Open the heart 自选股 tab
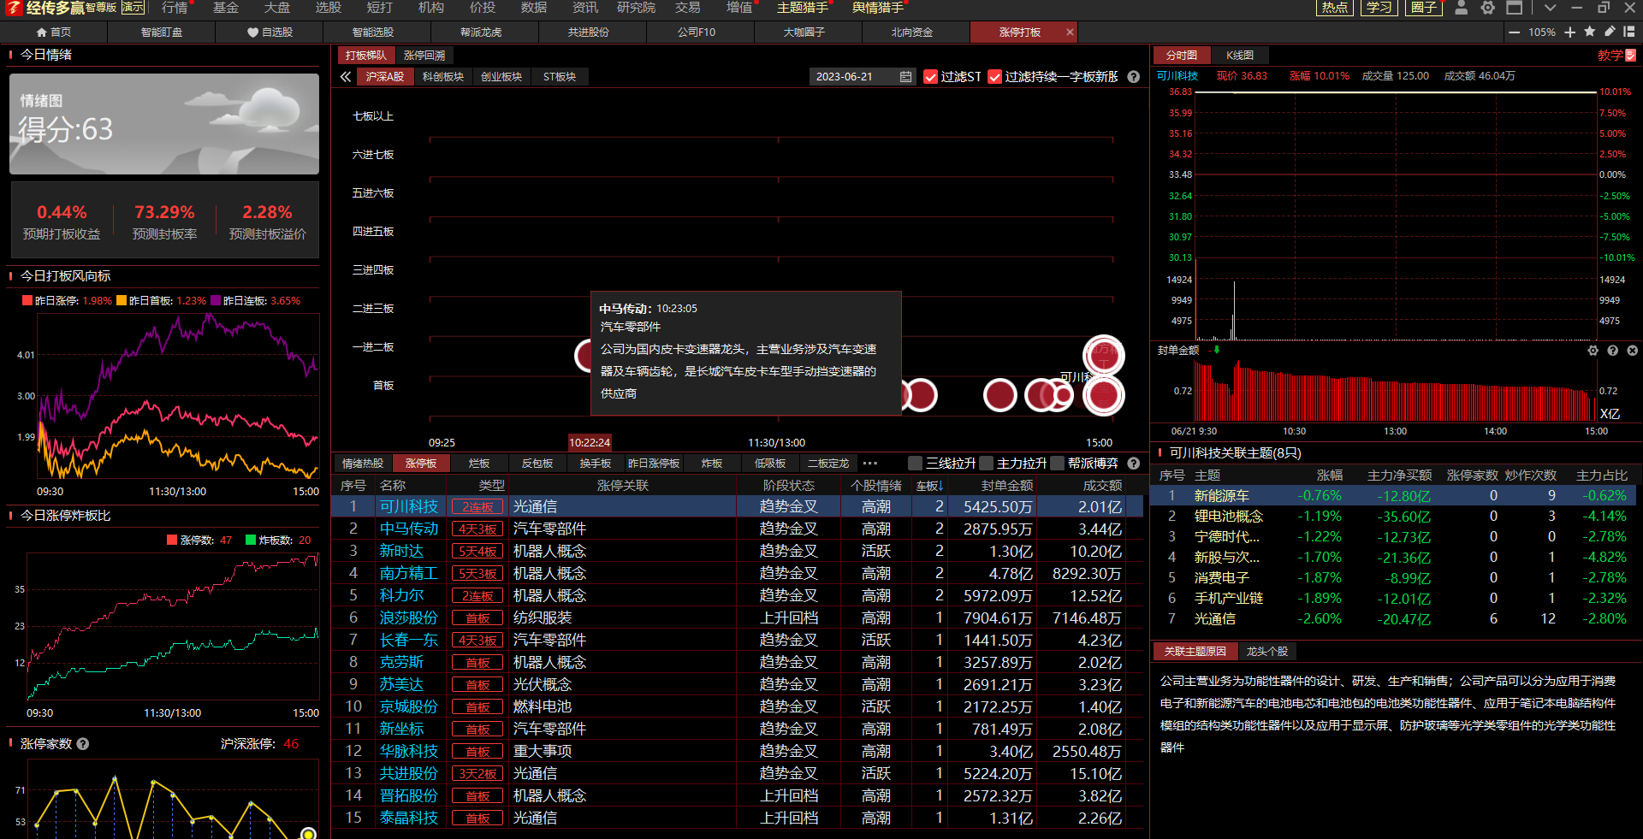1643x839 pixels. pyautogui.click(x=270, y=32)
